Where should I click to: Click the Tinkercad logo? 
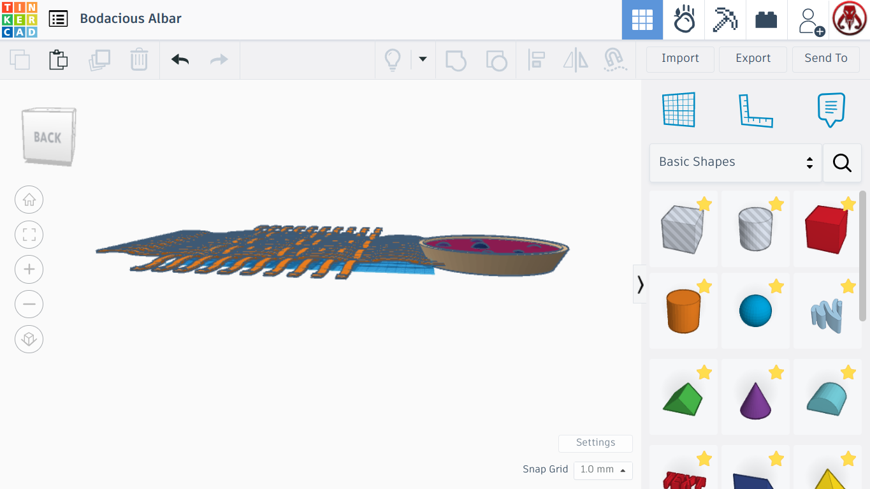pos(20,20)
